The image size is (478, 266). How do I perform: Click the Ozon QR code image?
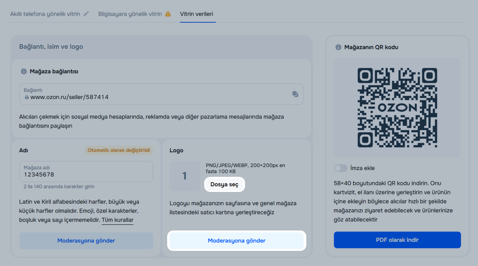pos(397,108)
